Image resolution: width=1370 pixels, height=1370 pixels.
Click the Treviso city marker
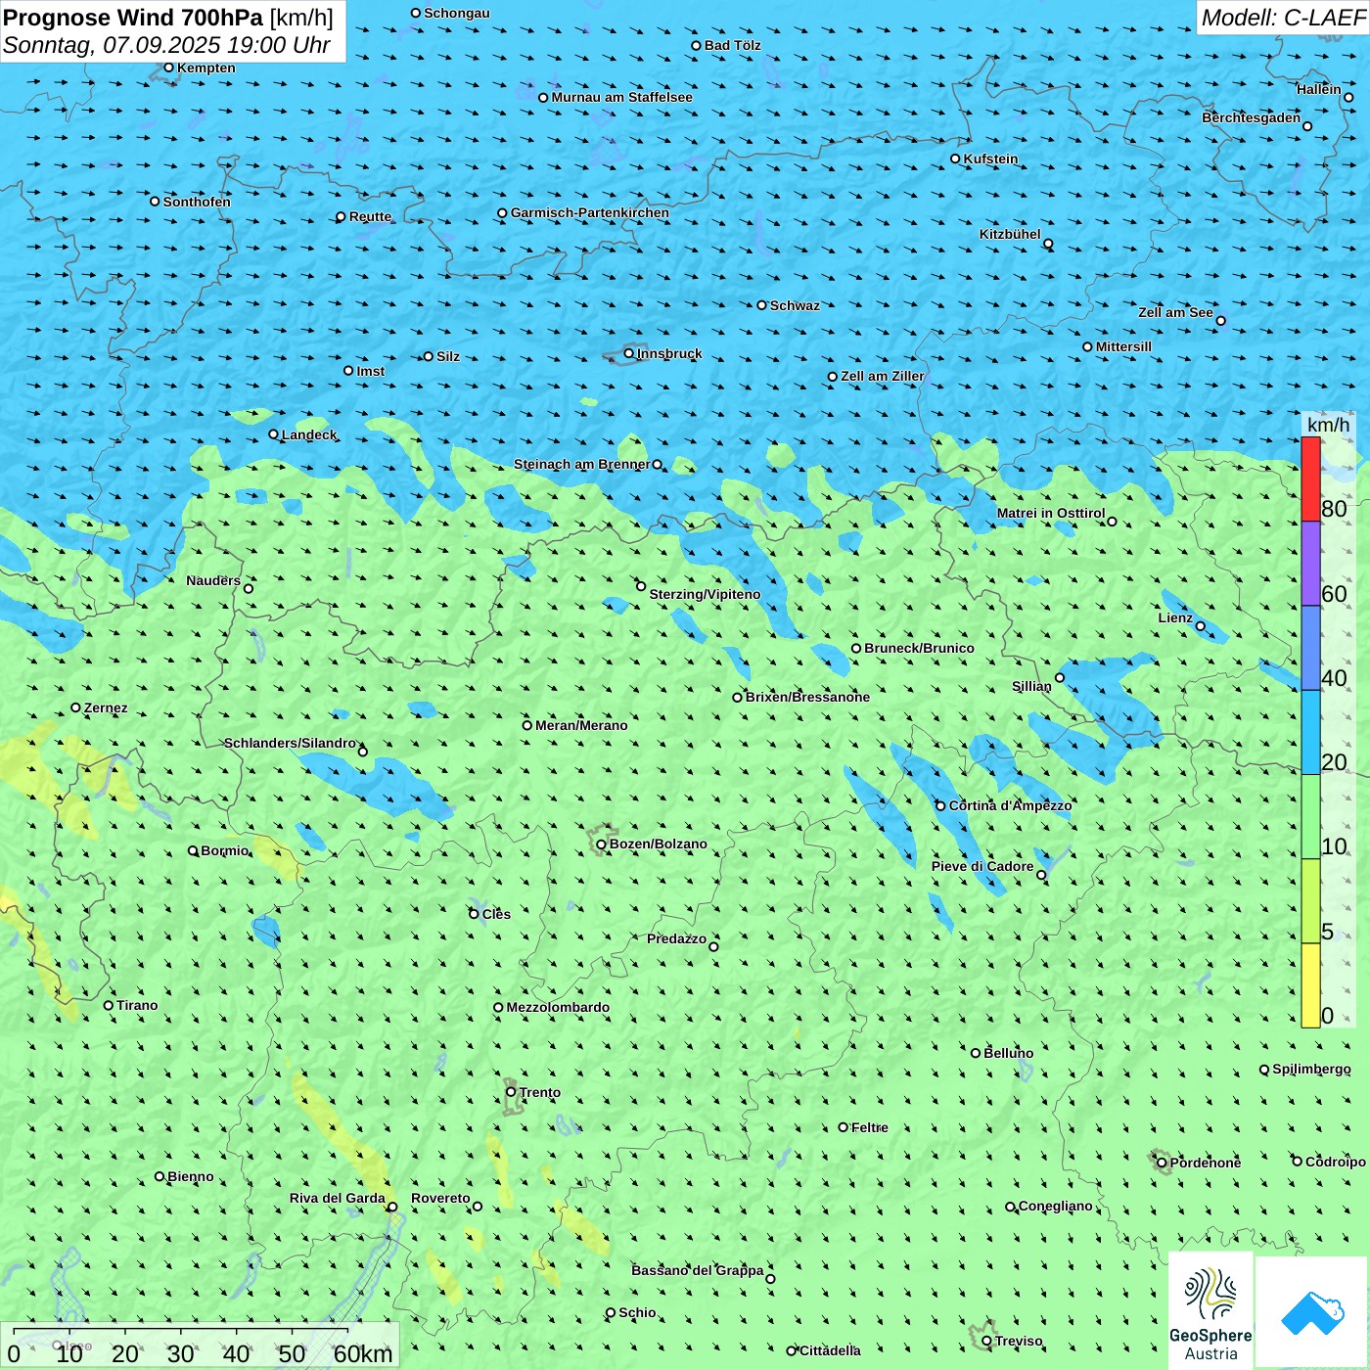[x=986, y=1341]
